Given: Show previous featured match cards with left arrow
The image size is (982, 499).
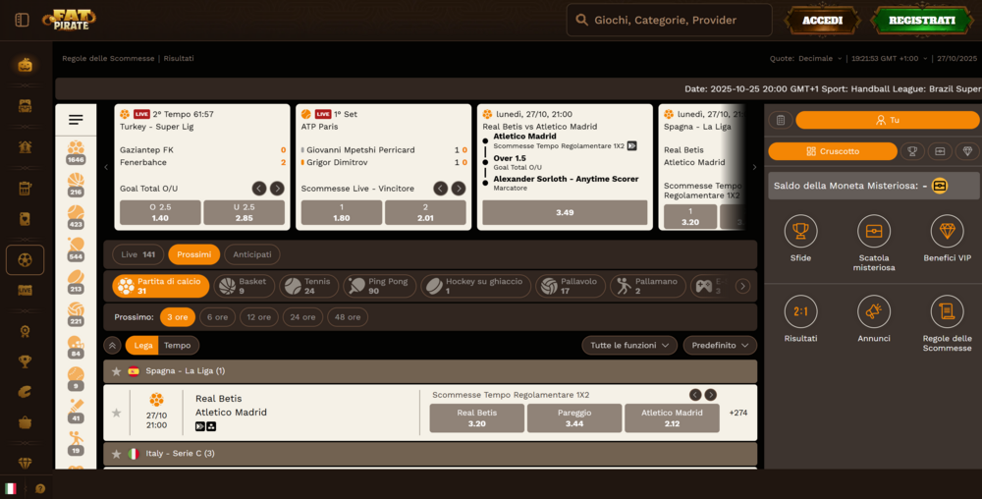Looking at the screenshot, I should coord(106,167).
